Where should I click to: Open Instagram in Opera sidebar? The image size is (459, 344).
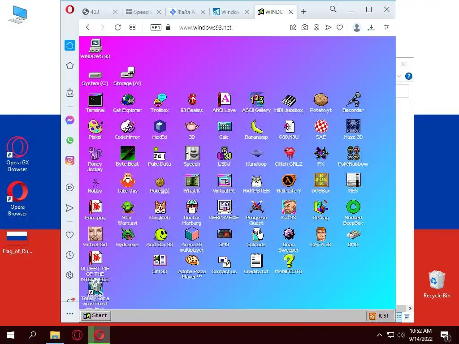tap(69, 160)
